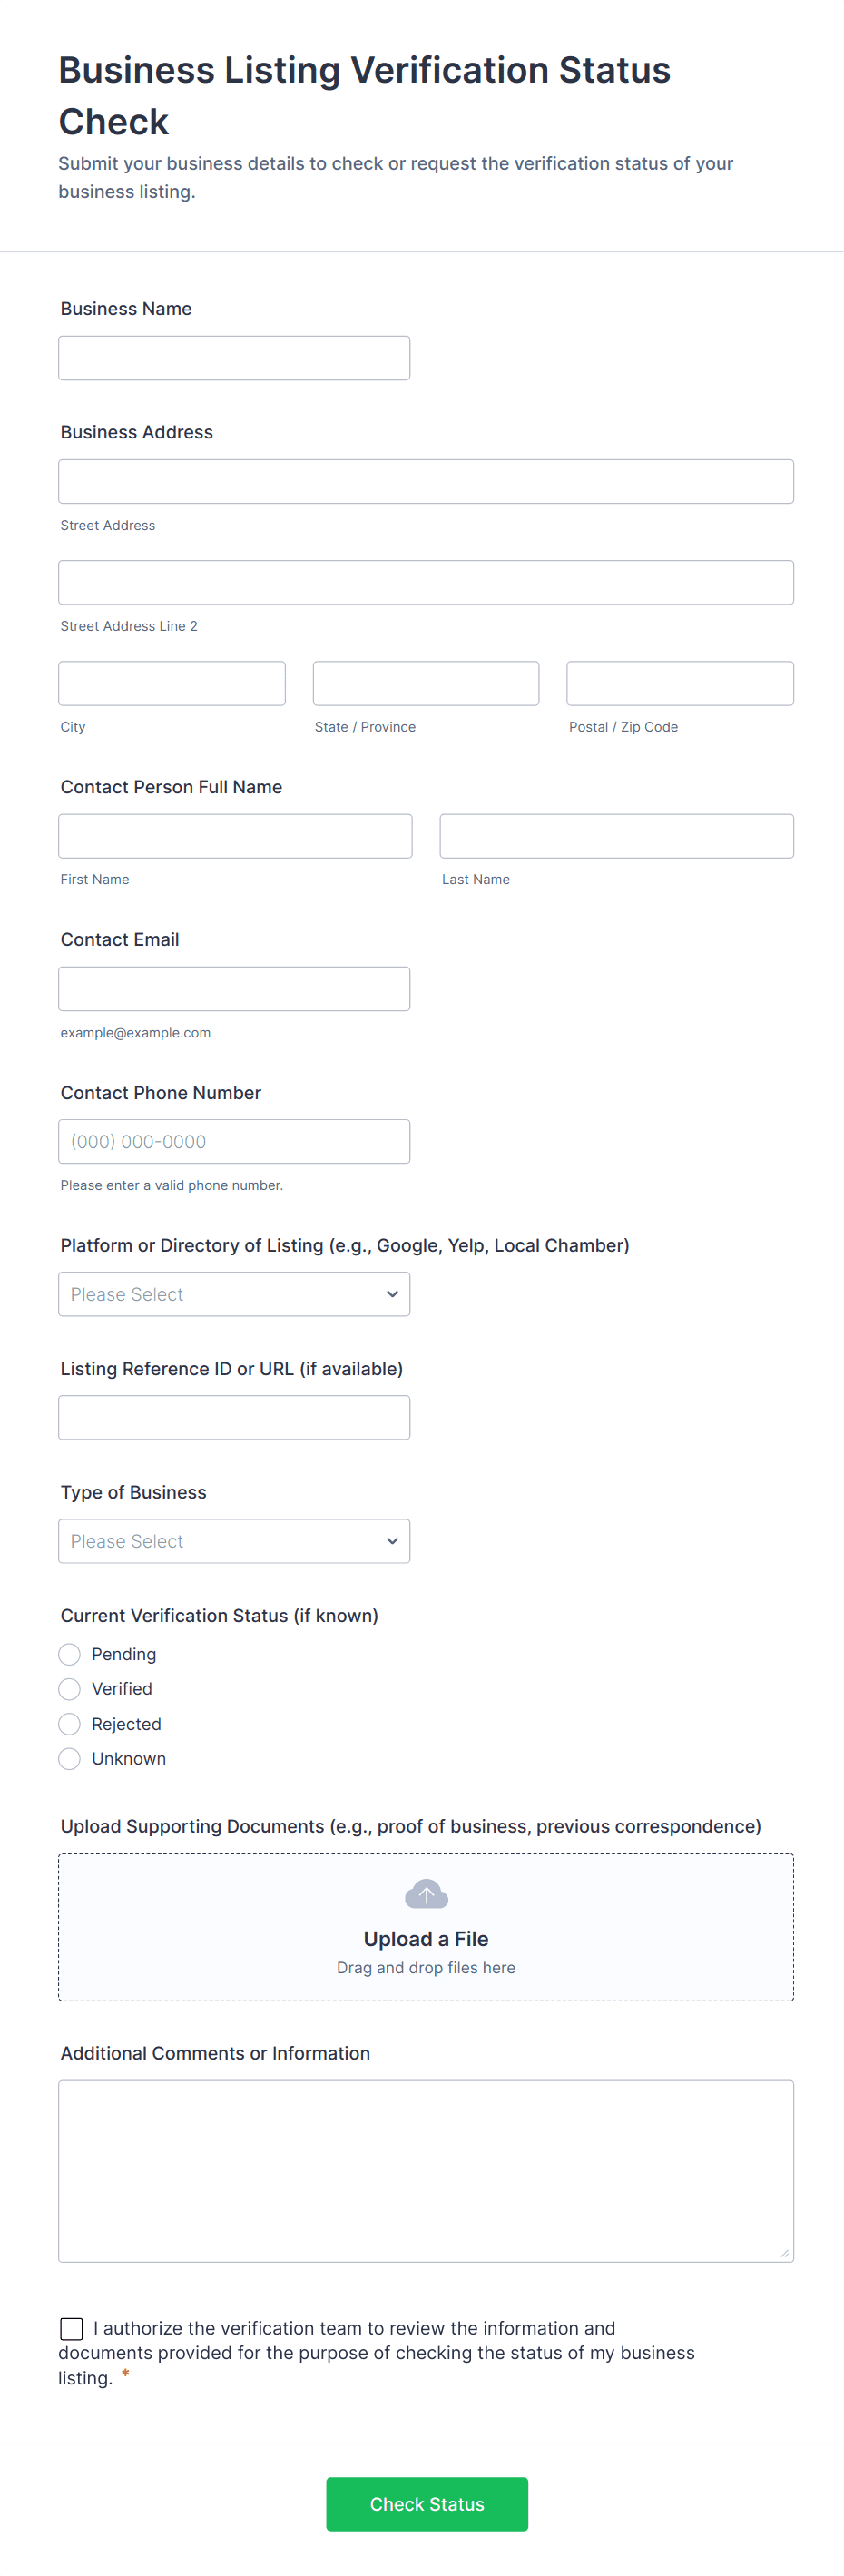Screen dimensions: 844x2576
Task: Check the authorization consent checkbox
Action: pos(72,2328)
